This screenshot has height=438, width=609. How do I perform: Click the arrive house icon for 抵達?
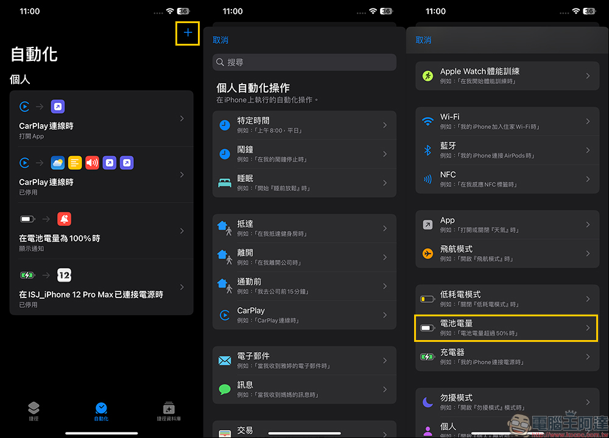click(x=225, y=228)
